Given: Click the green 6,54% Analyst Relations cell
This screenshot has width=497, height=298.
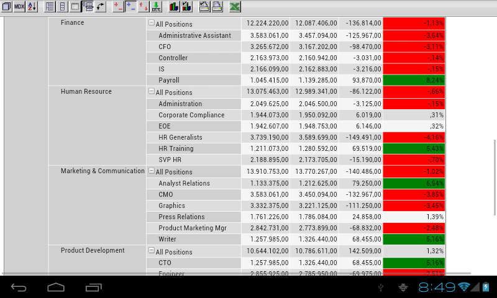Looking at the screenshot, I should 414,183.
